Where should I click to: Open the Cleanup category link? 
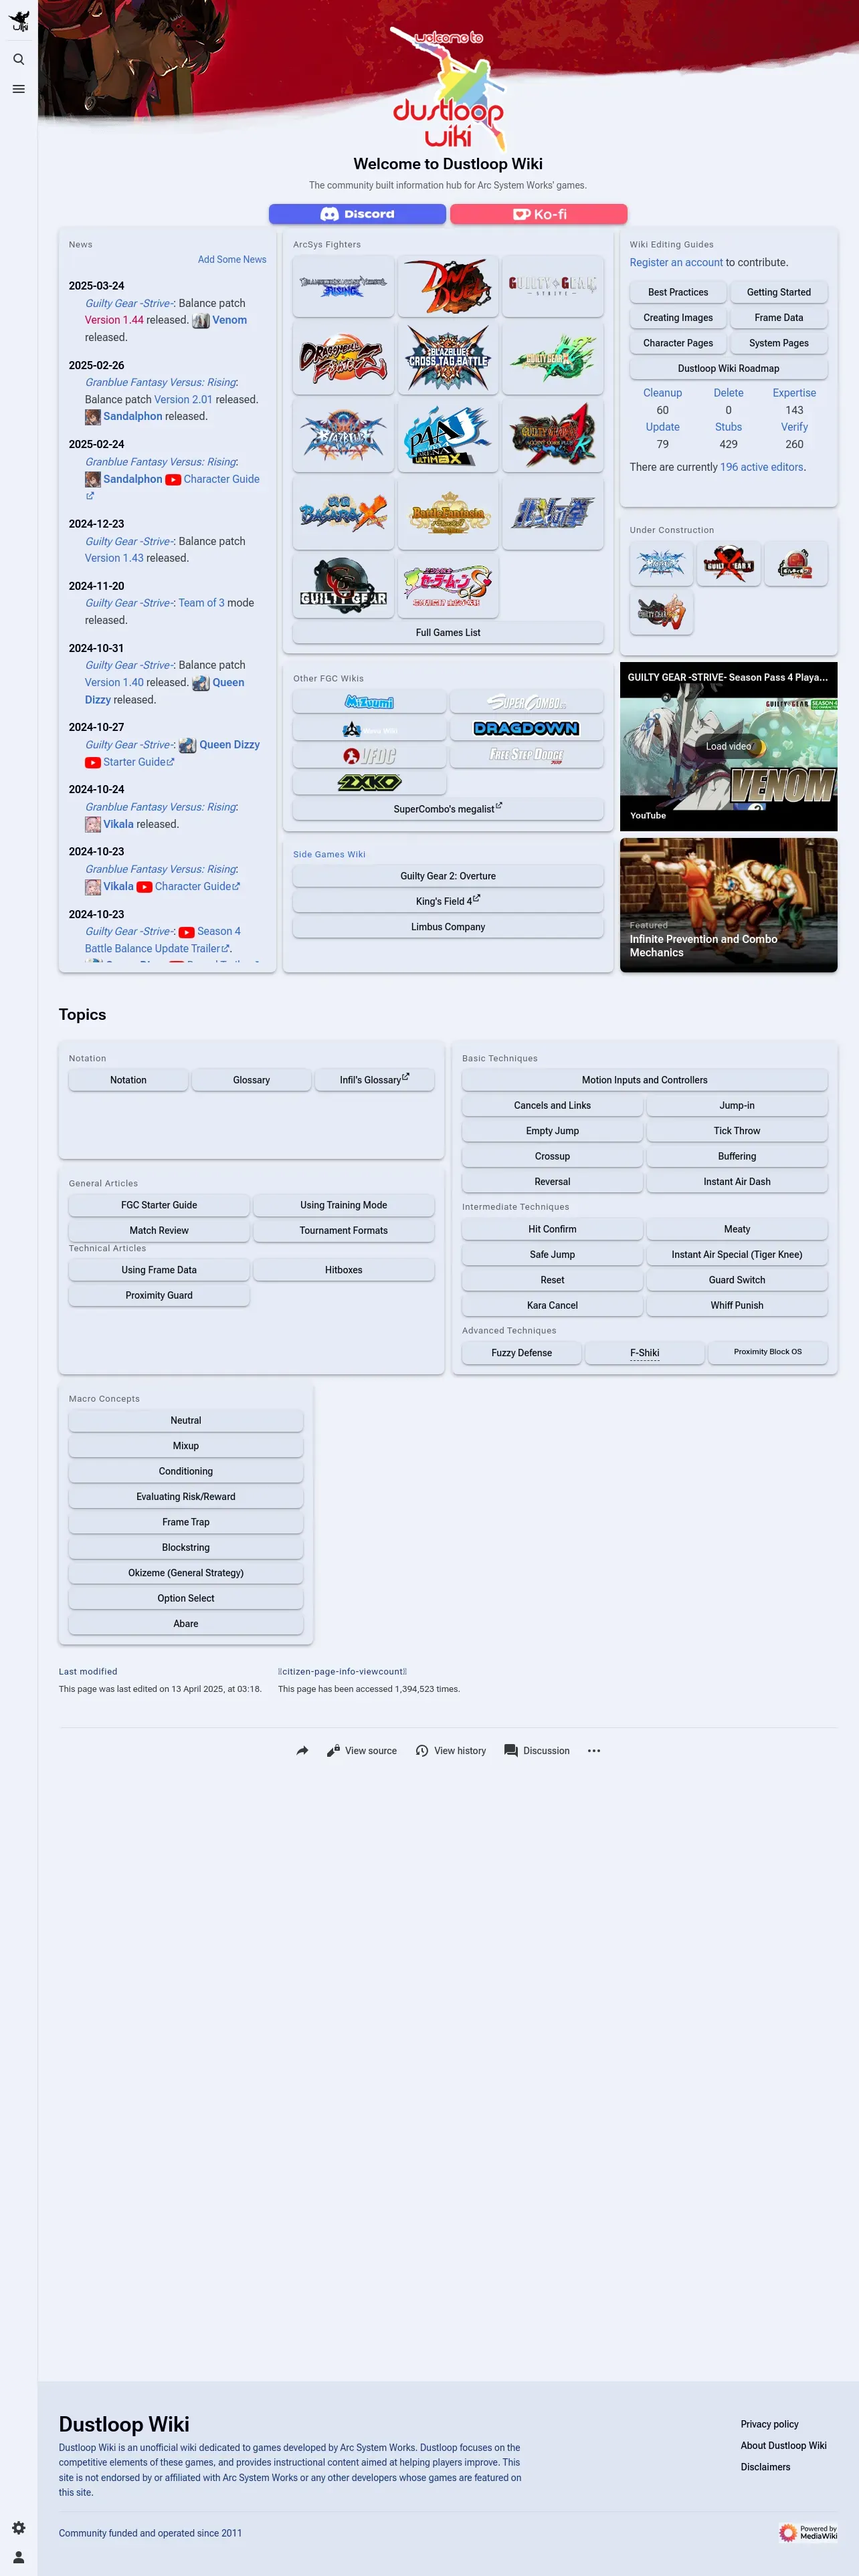pyautogui.click(x=662, y=393)
